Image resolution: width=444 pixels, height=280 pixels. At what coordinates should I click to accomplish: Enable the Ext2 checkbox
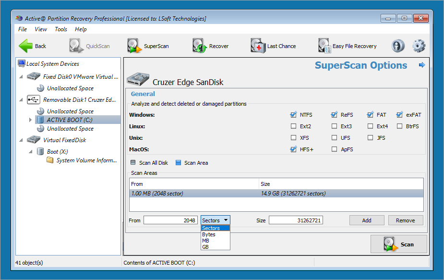pyautogui.click(x=293, y=126)
